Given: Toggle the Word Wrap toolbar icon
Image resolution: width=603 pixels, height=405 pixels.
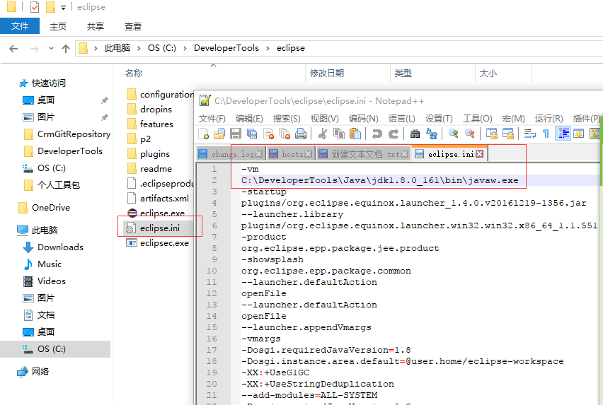Looking at the screenshot, I should click(530, 134).
